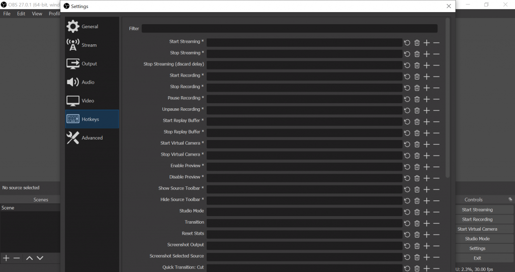515x272 pixels.
Task: Reset the Screenshot Output hotkey
Action: (407, 246)
